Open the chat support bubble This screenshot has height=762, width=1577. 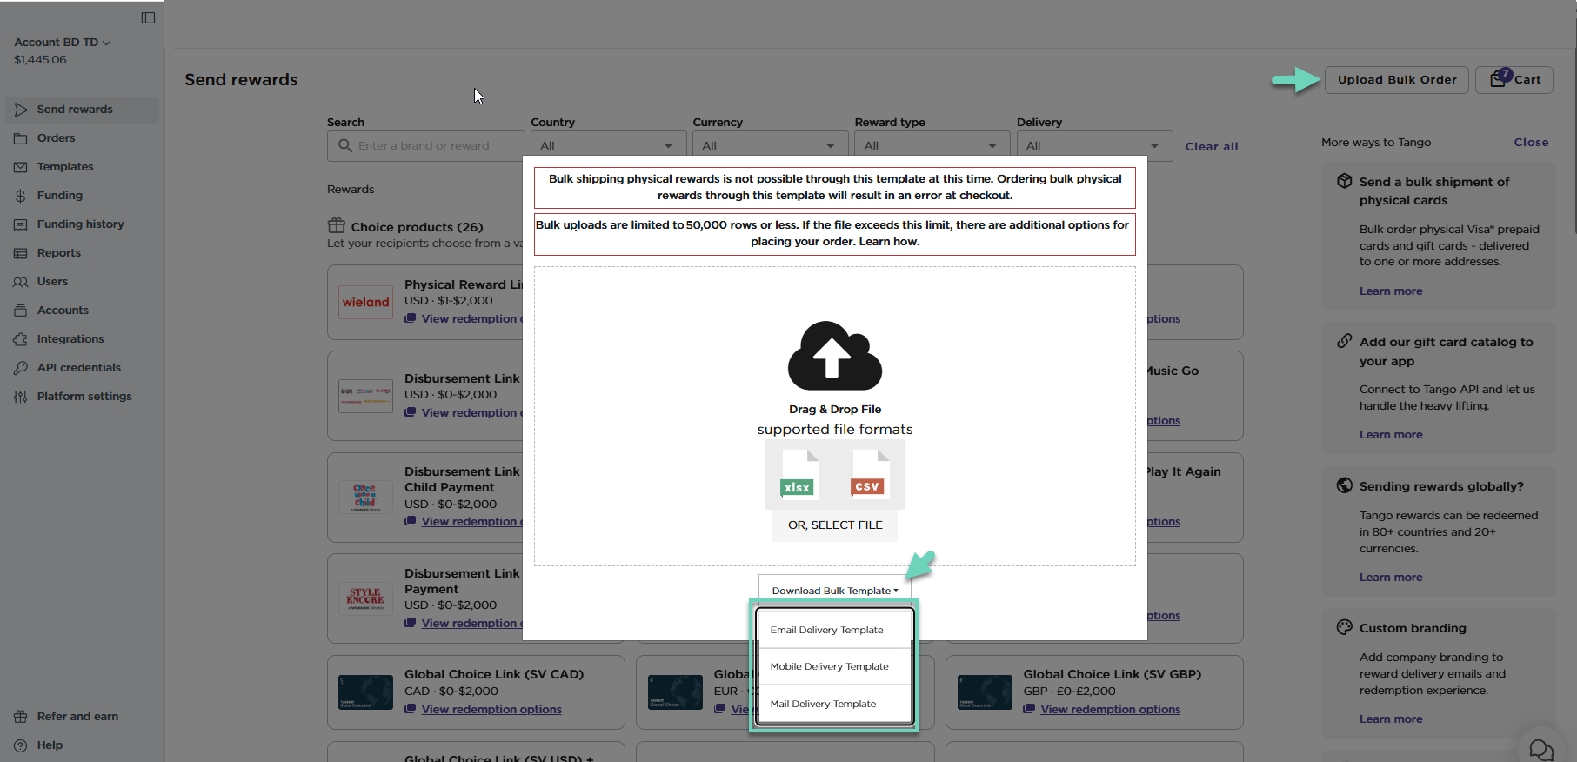click(x=1540, y=749)
